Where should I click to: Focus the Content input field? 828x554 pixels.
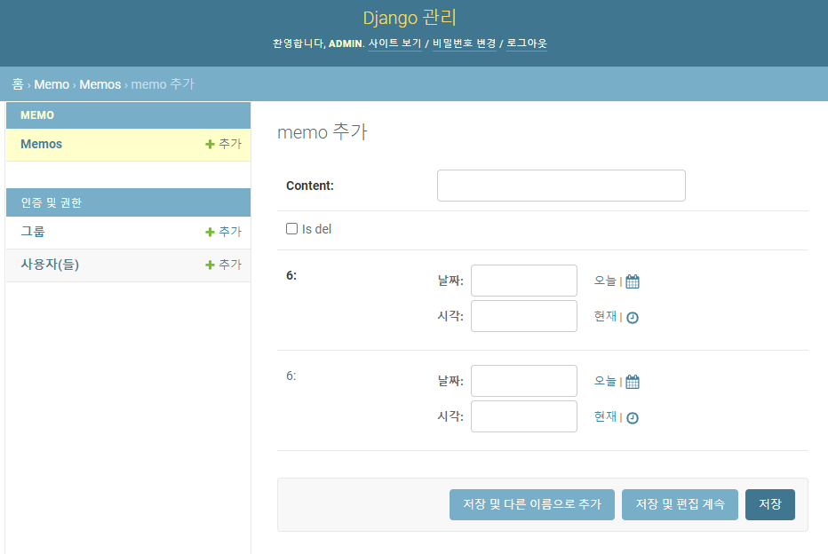tap(561, 186)
